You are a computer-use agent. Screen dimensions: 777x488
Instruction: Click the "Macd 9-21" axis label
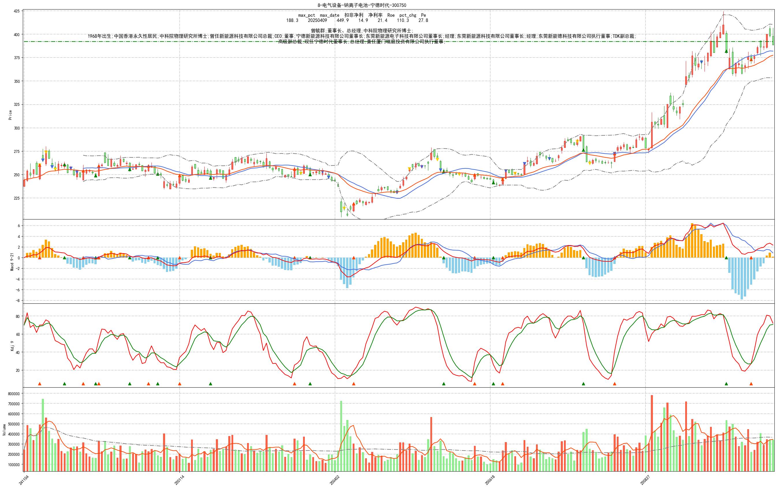click(12, 262)
